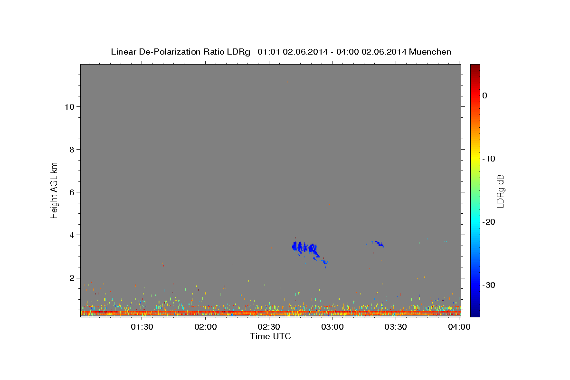Click the 'Time UTC' axis label
Viewport: 570px width, 380px height.
(270, 336)
